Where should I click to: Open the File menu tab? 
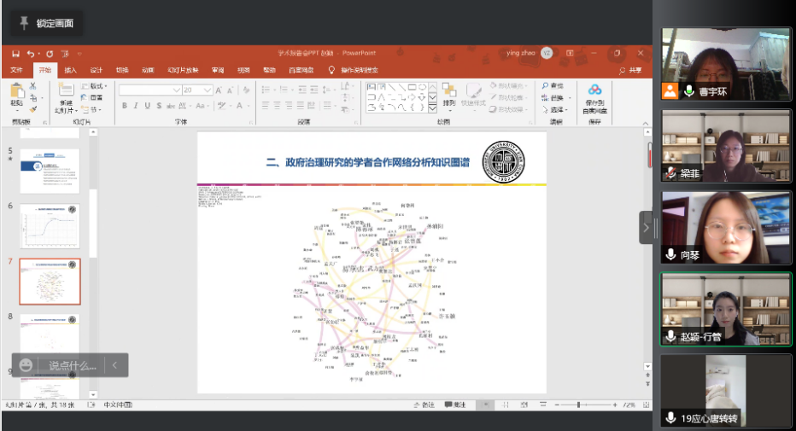16,70
